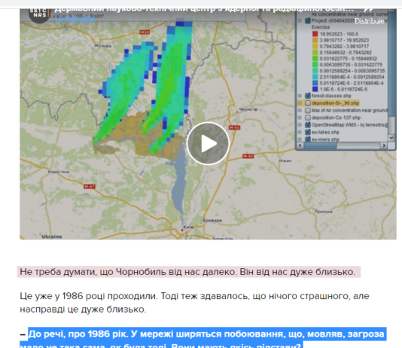Enable the deposition-Sr-_90.shp layer checkbox
Image resolution: width=402 pixels, height=348 pixels.
point(308,103)
